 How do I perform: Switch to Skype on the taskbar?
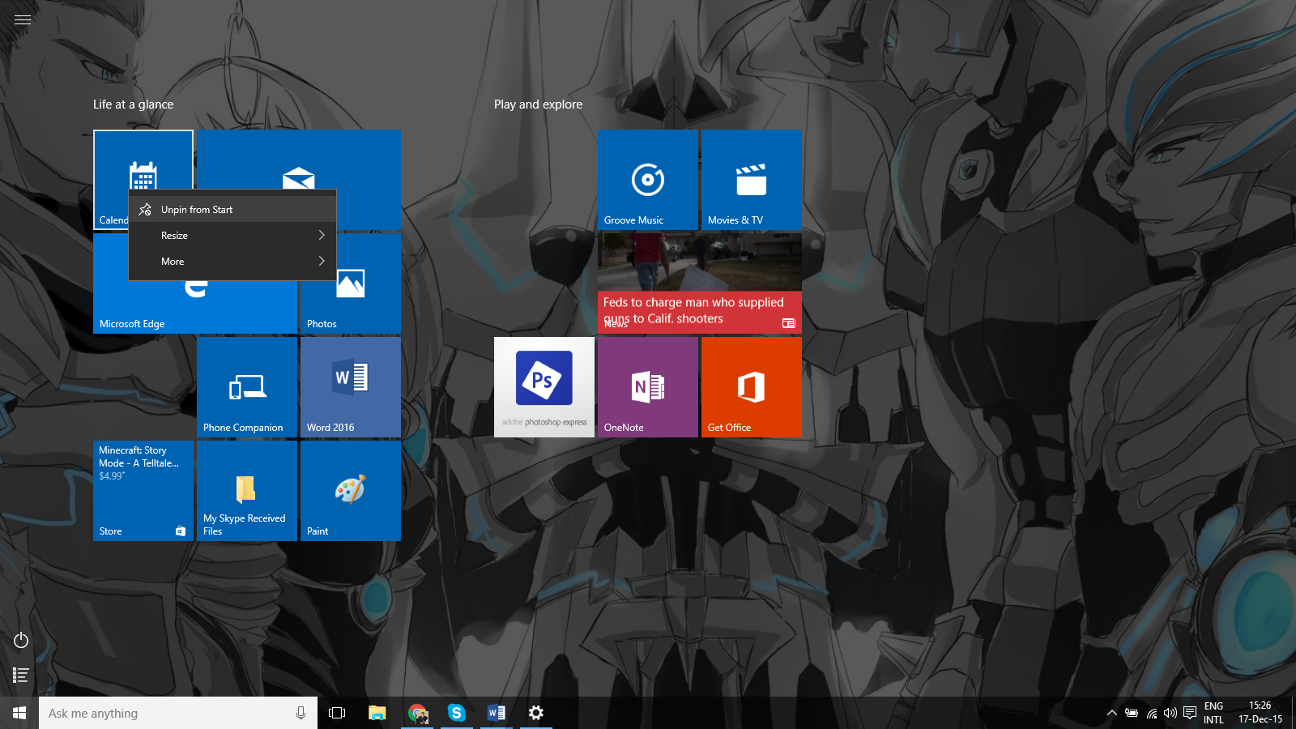tap(457, 713)
